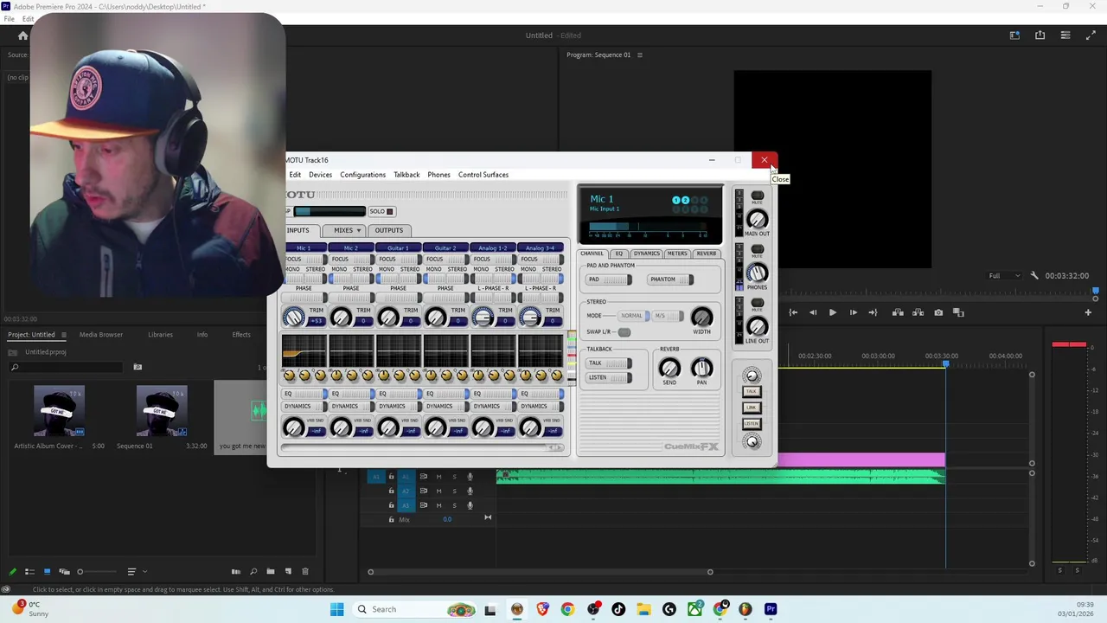The width and height of the screenshot is (1107, 623).
Task: Enable TALK switch under Talkback section
Action: pyautogui.click(x=609, y=363)
